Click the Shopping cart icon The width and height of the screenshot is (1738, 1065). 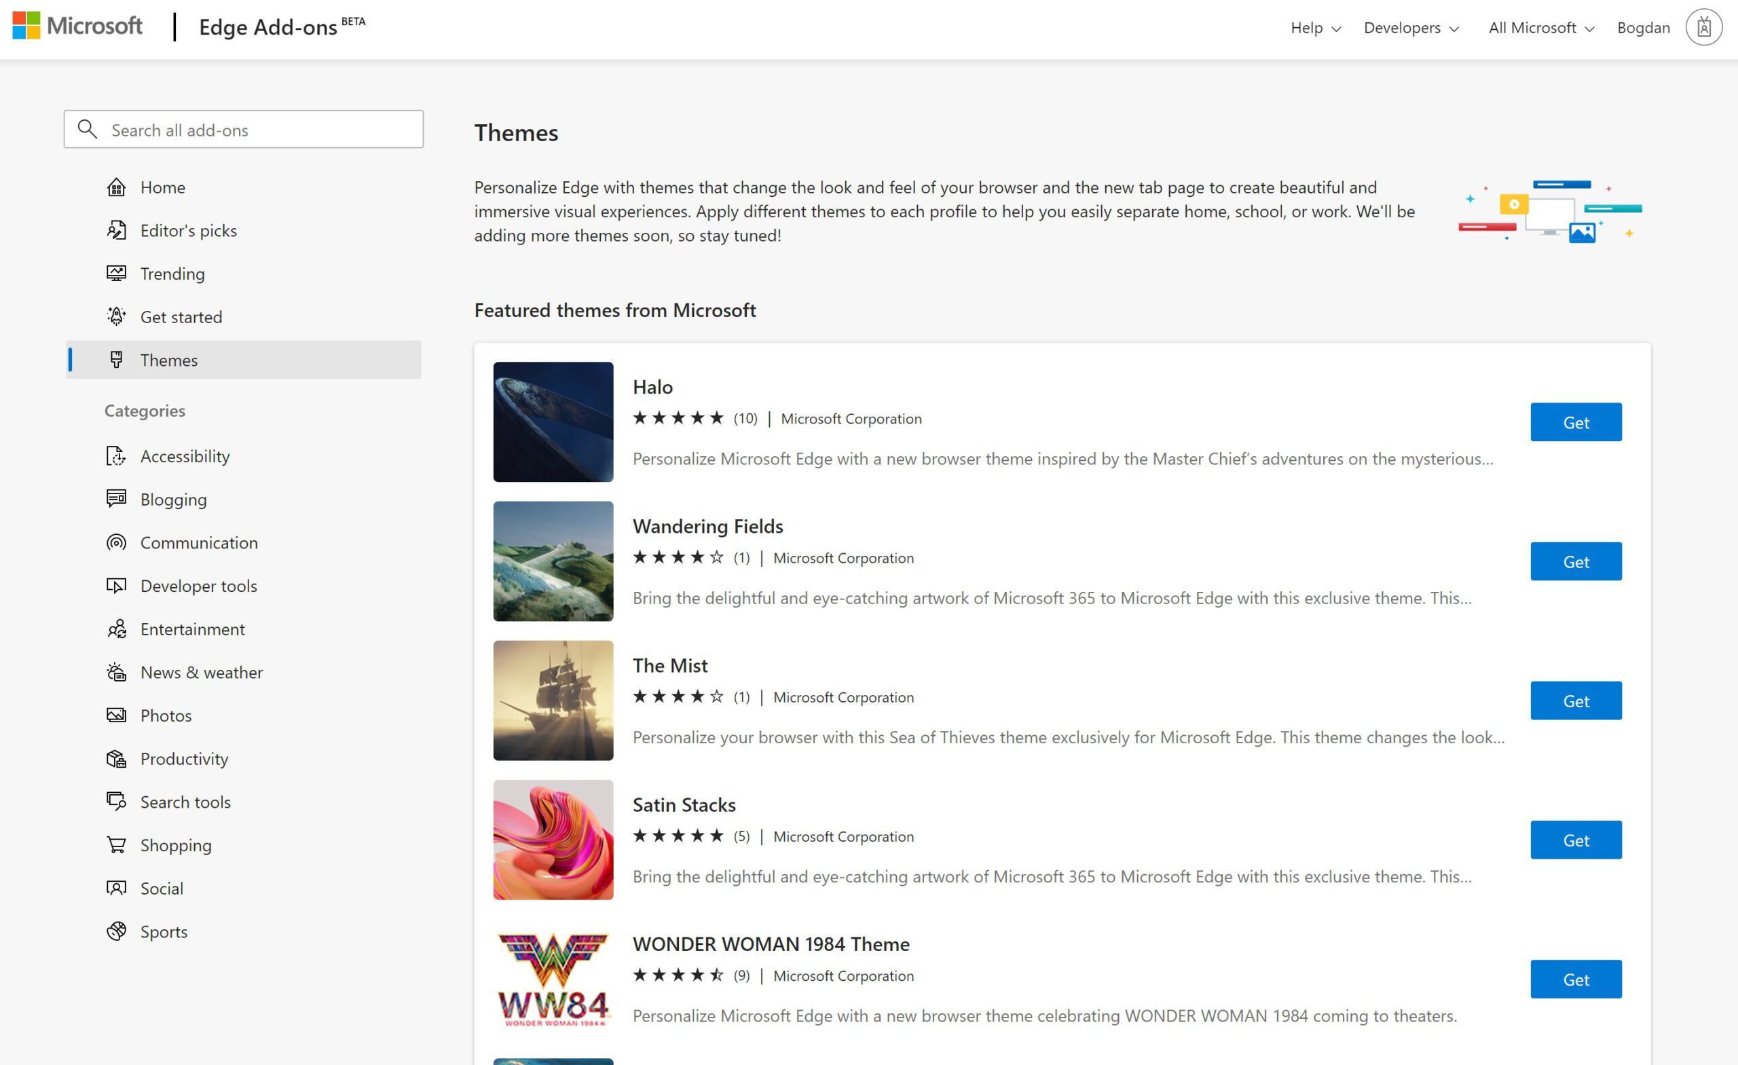click(116, 844)
